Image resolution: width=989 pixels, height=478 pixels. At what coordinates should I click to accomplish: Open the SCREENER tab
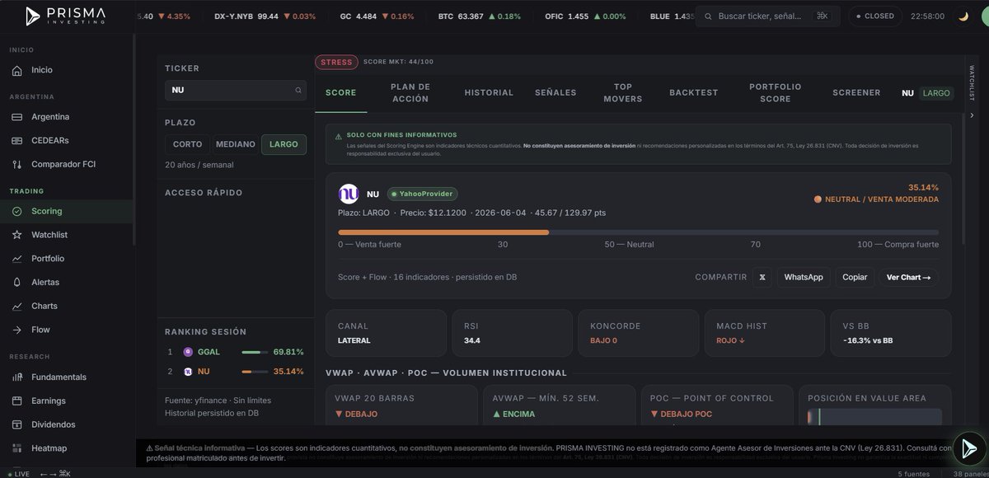tap(856, 93)
